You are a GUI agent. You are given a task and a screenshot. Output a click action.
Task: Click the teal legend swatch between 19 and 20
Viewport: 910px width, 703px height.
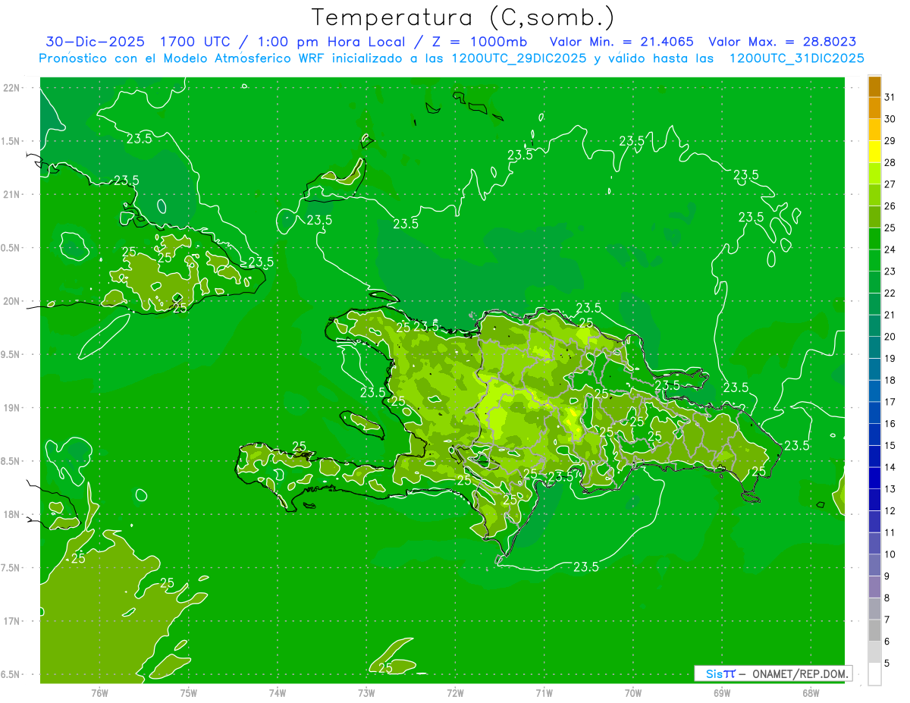click(x=874, y=347)
